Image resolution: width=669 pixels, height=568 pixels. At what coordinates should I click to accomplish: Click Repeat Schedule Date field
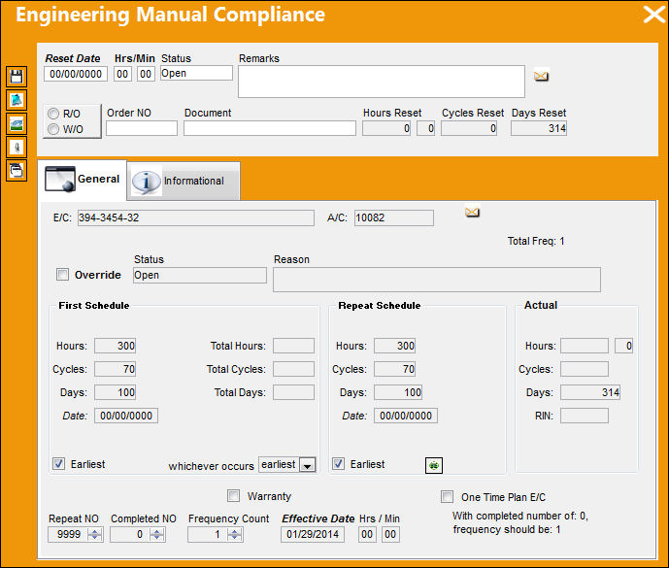[406, 416]
